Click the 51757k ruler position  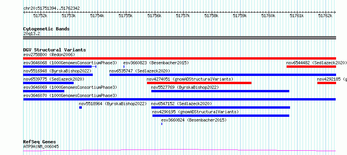click(183, 16)
